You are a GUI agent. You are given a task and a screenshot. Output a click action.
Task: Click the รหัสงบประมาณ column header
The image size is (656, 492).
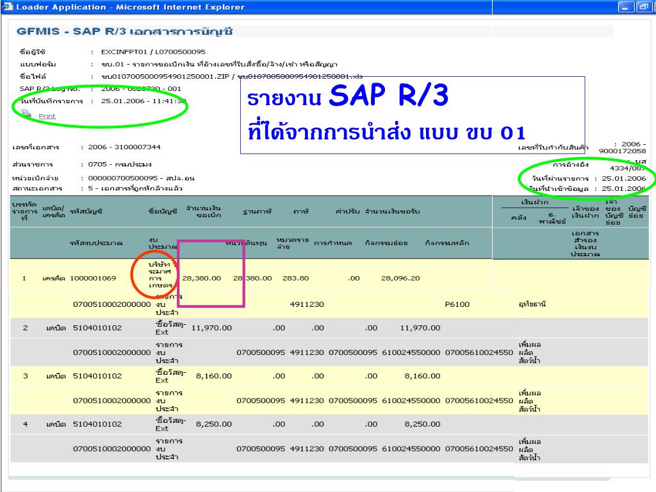point(96,243)
